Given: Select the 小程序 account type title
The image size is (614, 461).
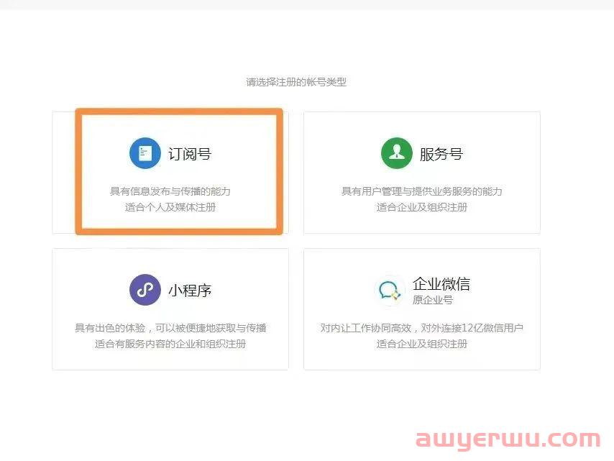Looking at the screenshot, I should pyautogui.click(x=190, y=291).
